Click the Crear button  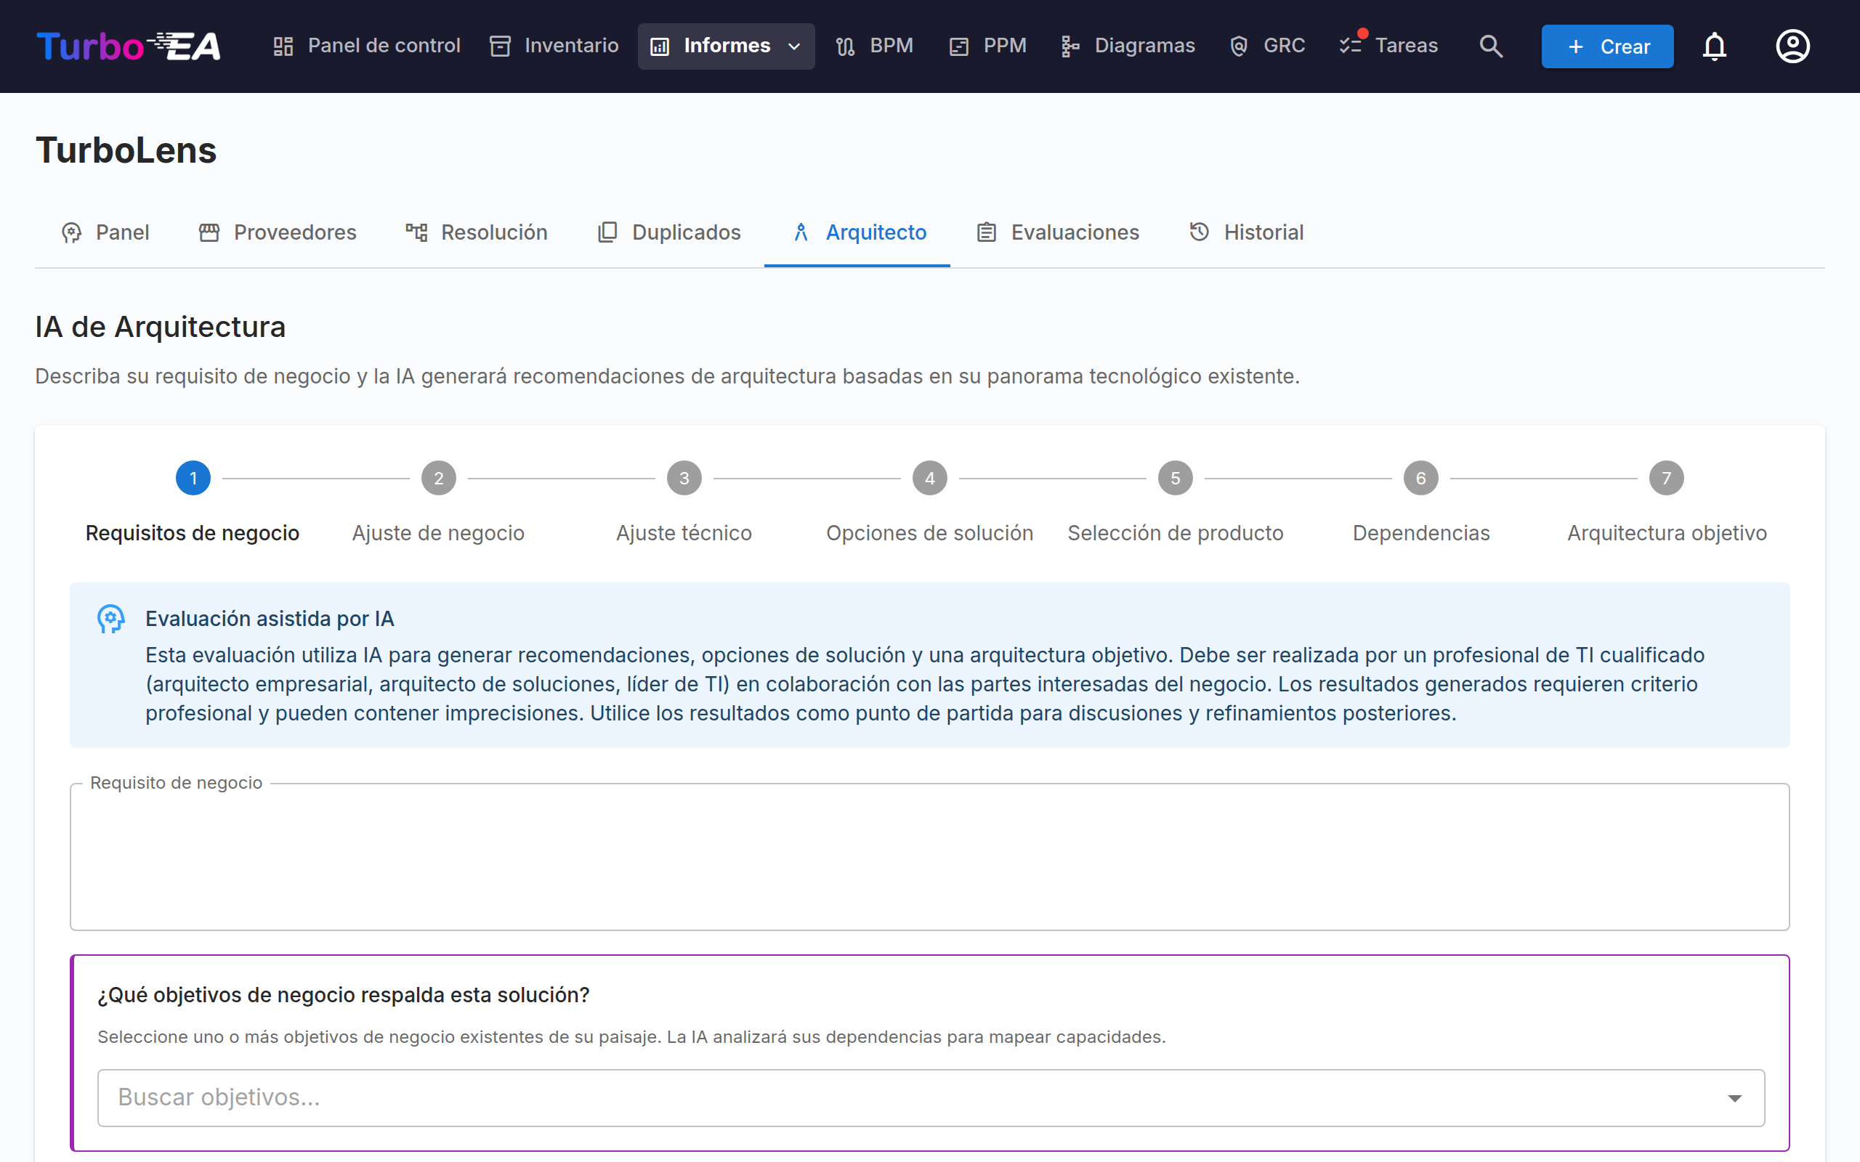(x=1607, y=46)
